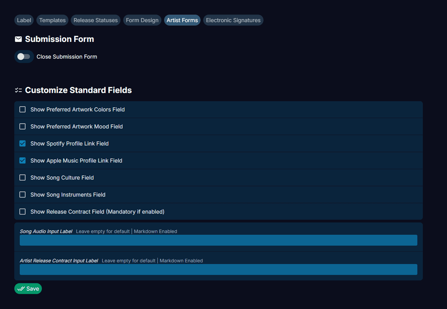Image resolution: width=447 pixels, height=309 pixels.
Task: Disable Show Apple Music Profile Link Field
Action: [22, 160]
